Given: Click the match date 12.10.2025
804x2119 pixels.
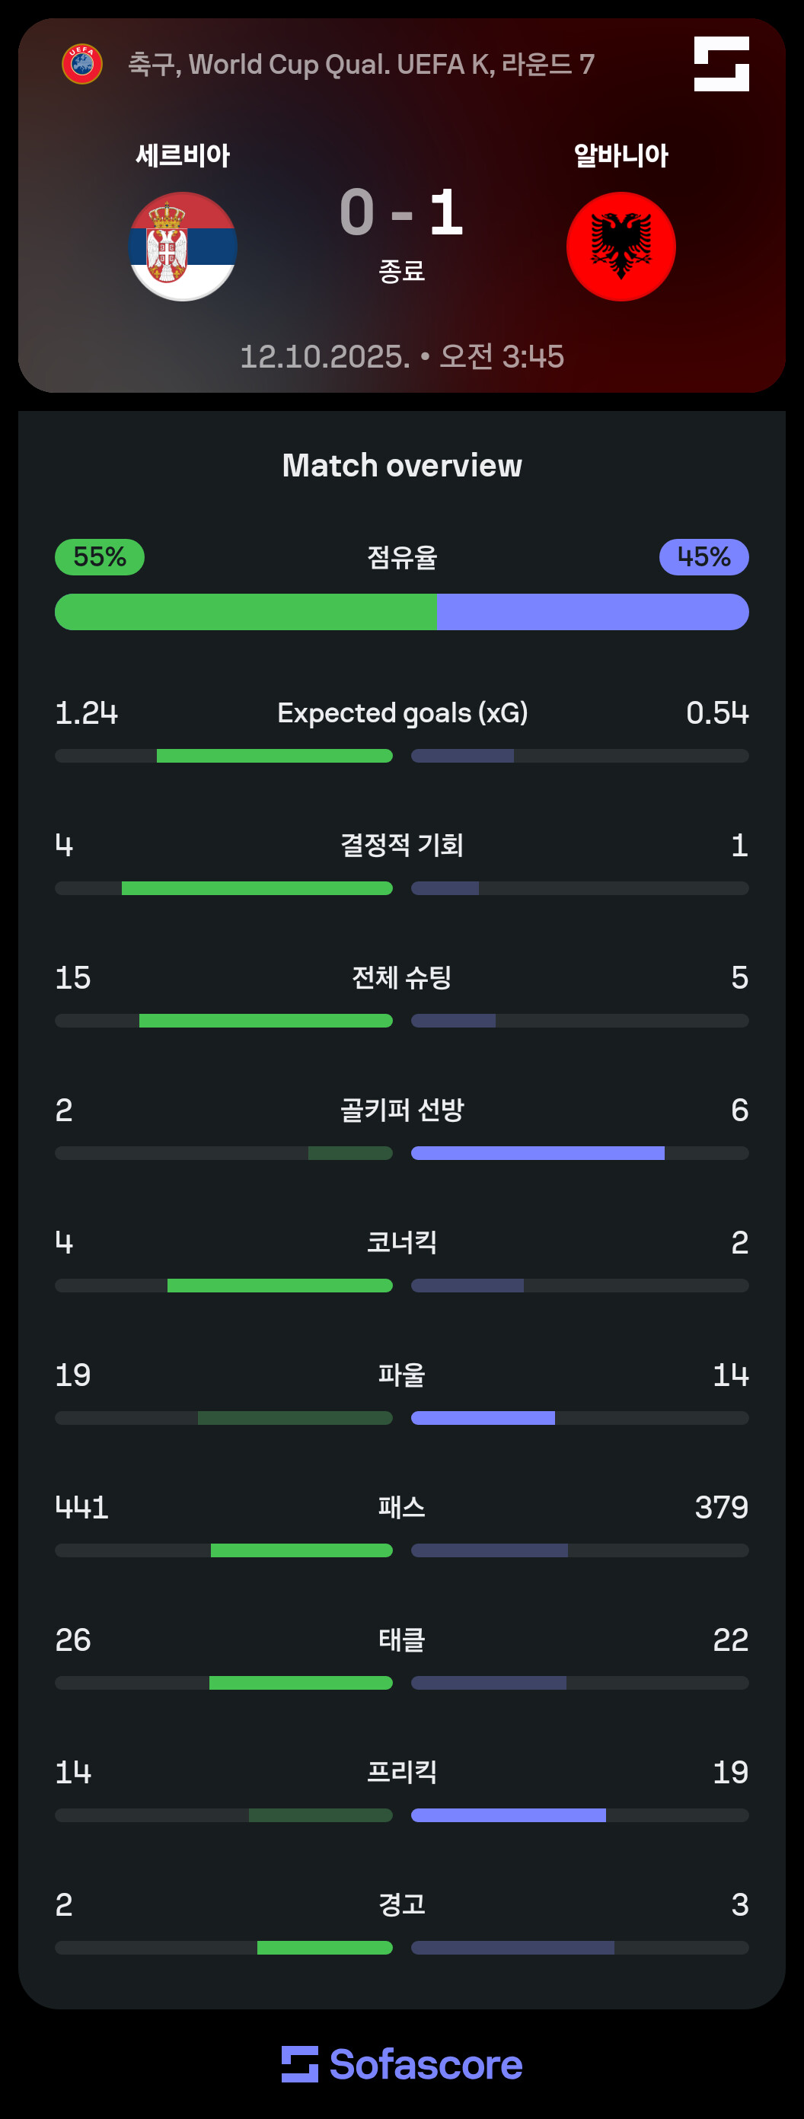Looking at the screenshot, I should [x=324, y=356].
